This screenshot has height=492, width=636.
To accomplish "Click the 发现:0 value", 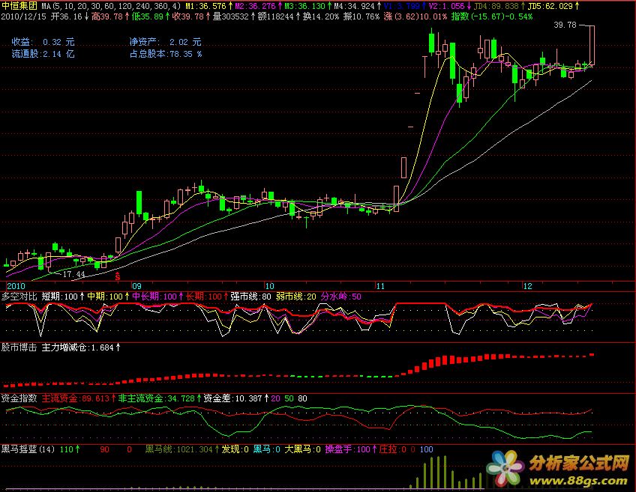I will point(235,449).
